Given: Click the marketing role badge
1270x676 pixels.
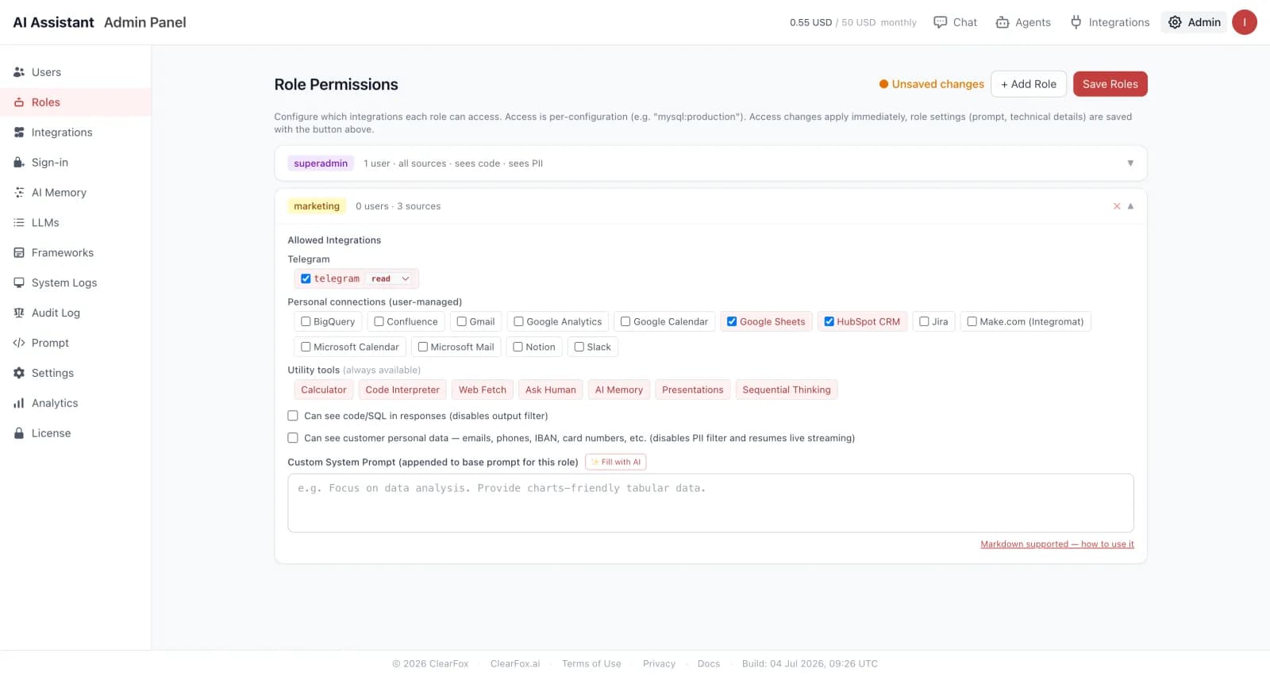Looking at the screenshot, I should [x=317, y=206].
